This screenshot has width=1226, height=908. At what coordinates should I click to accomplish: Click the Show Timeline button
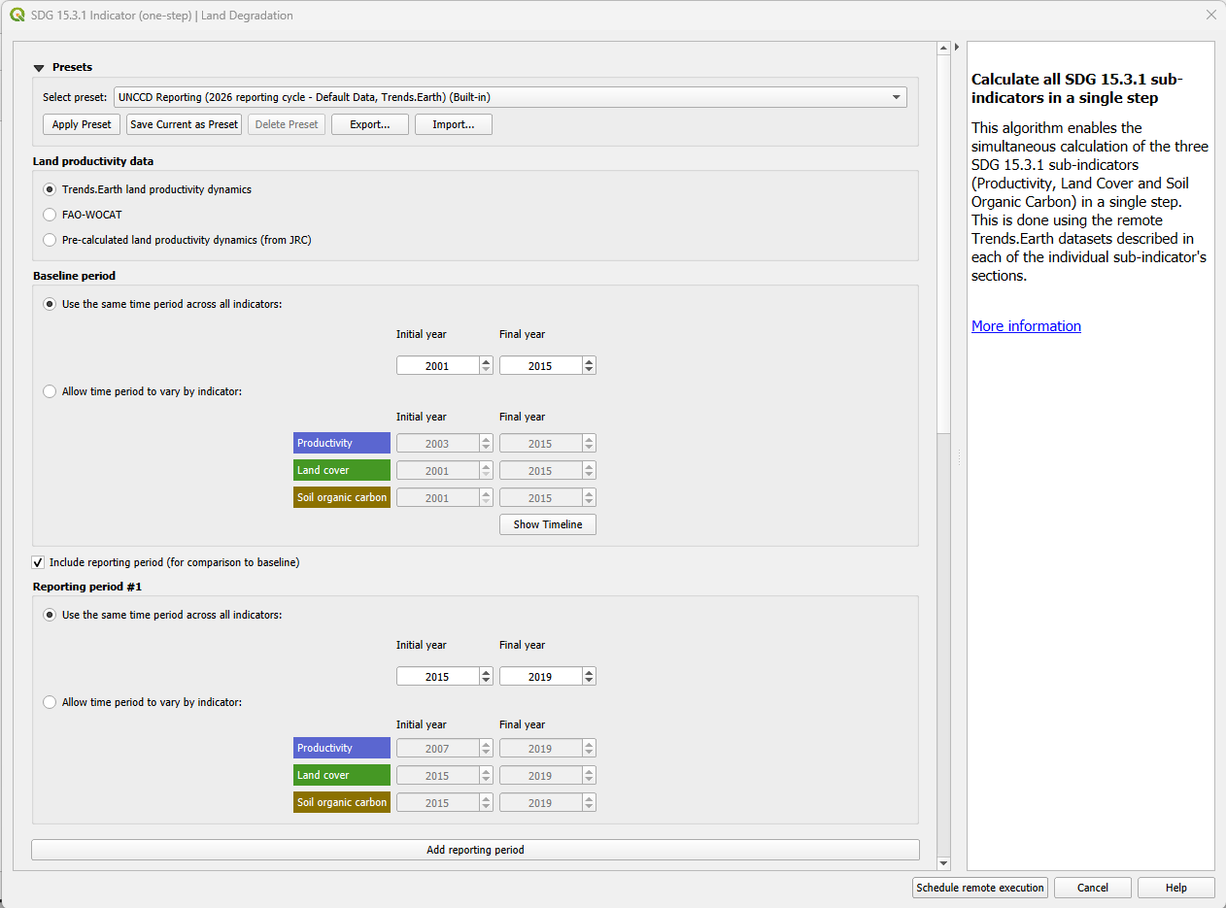[548, 524]
